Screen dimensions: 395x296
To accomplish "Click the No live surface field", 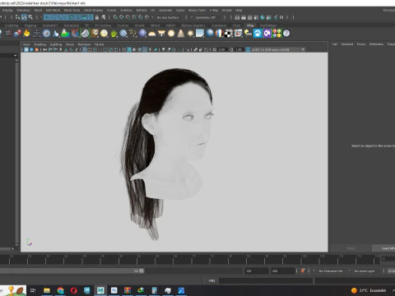I will click(168, 17).
